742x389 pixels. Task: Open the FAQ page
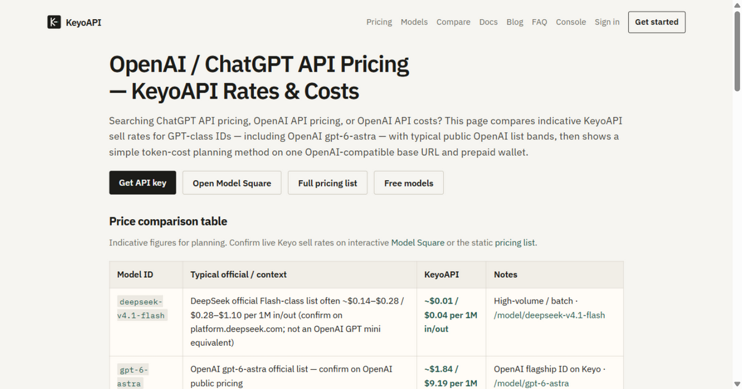click(x=539, y=22)
